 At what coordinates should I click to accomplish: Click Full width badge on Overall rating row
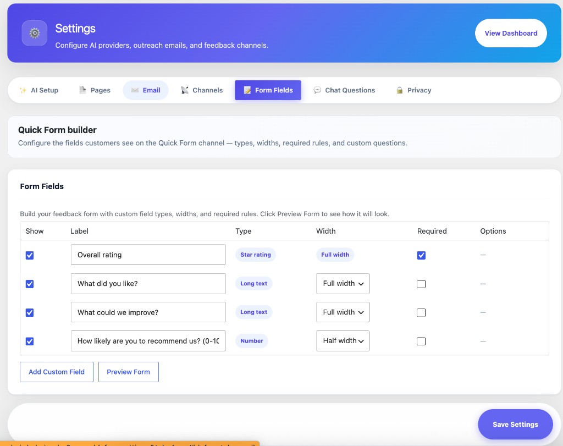pyautogui.click(x=335, y=255)
